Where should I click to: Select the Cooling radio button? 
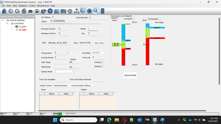pos(102,62)
